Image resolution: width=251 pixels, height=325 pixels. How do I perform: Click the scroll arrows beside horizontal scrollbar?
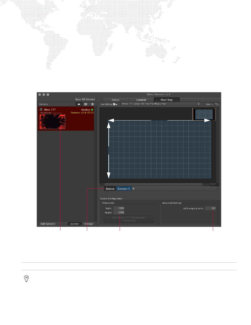click(x=213, y=185)
